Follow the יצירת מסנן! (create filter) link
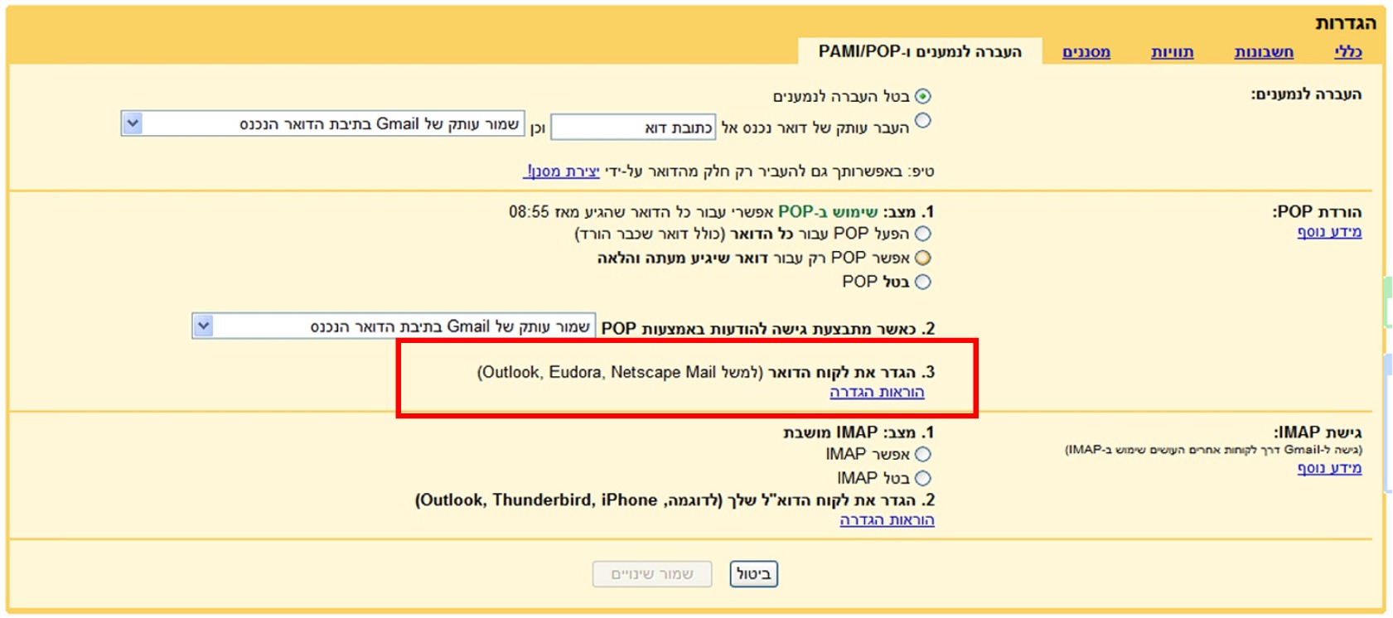Viewport: 1393px width, 618px height. coord(561,171)
